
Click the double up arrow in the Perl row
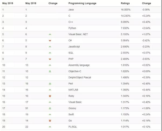[x=50, y=84]
